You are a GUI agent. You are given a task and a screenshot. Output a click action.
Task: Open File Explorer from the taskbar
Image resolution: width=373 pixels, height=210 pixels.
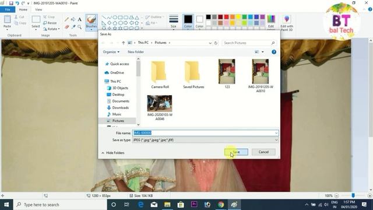[167, 205]
